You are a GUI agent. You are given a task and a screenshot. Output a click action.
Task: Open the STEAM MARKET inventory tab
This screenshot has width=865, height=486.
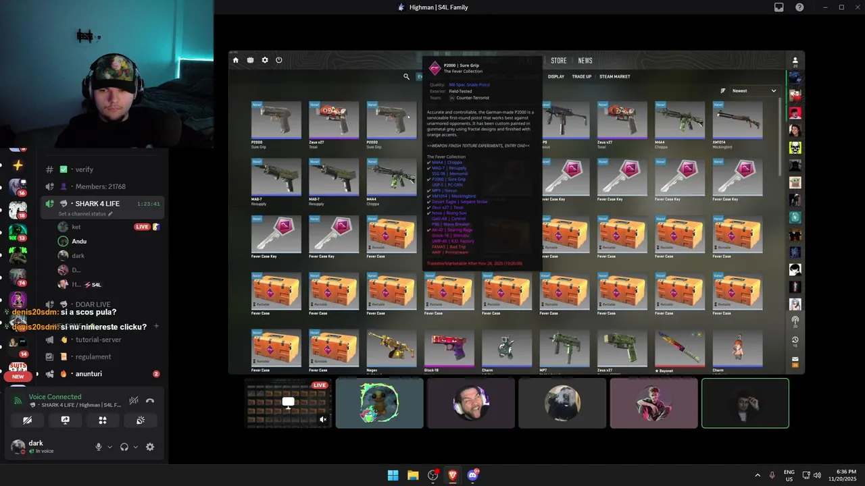(x=615, y=76)
